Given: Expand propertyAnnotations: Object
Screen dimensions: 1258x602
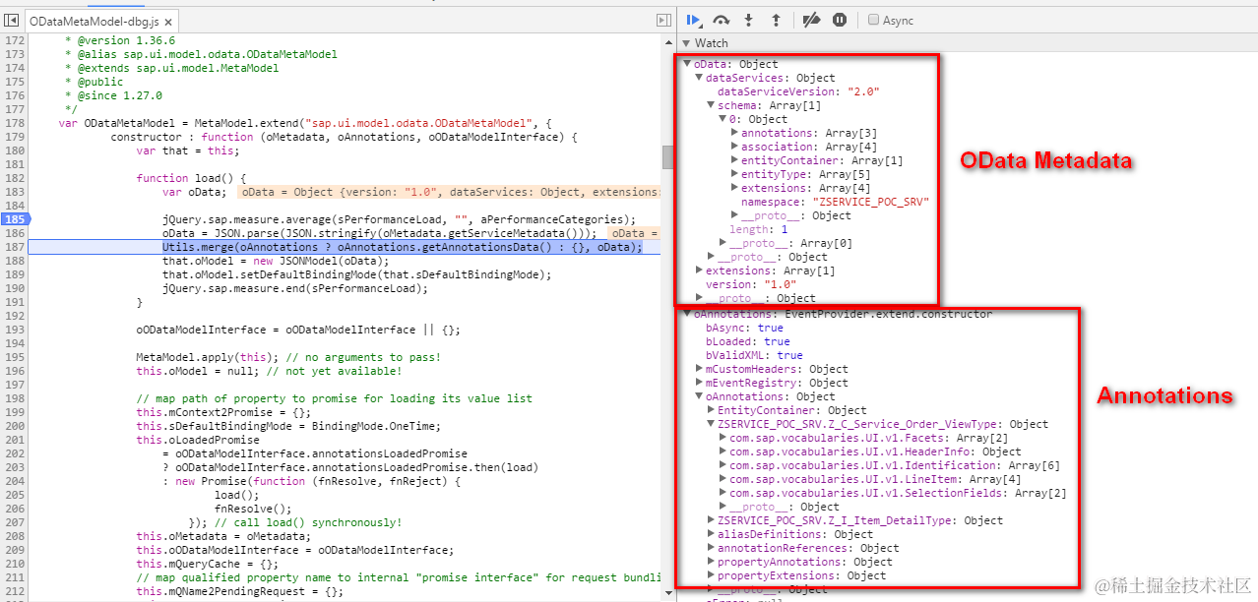Looking at the screenshot, I should (x=711, y=562).
